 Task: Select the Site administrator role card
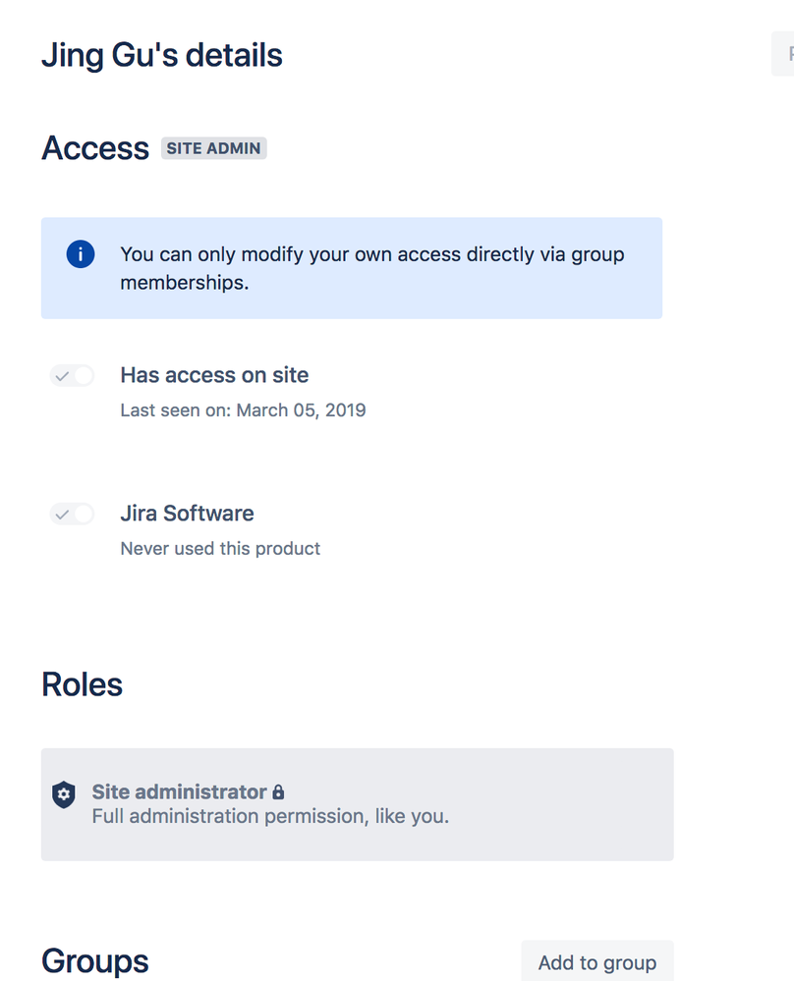[x=357, y=804]
